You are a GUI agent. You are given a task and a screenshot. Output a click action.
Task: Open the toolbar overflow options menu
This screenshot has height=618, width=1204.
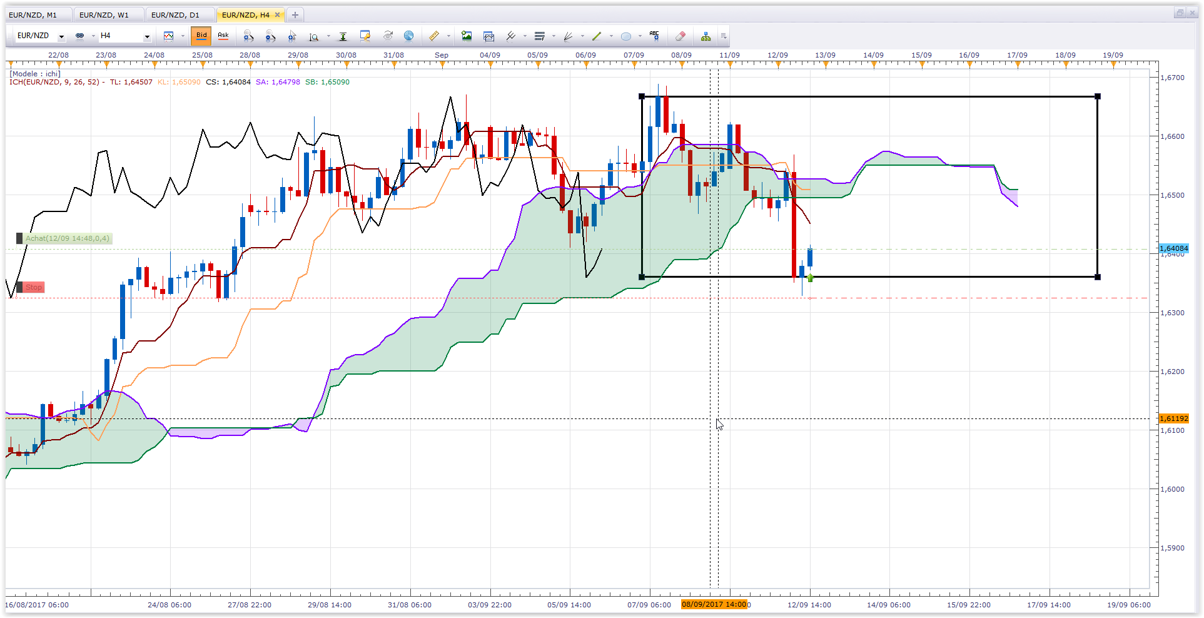point(724,36)
